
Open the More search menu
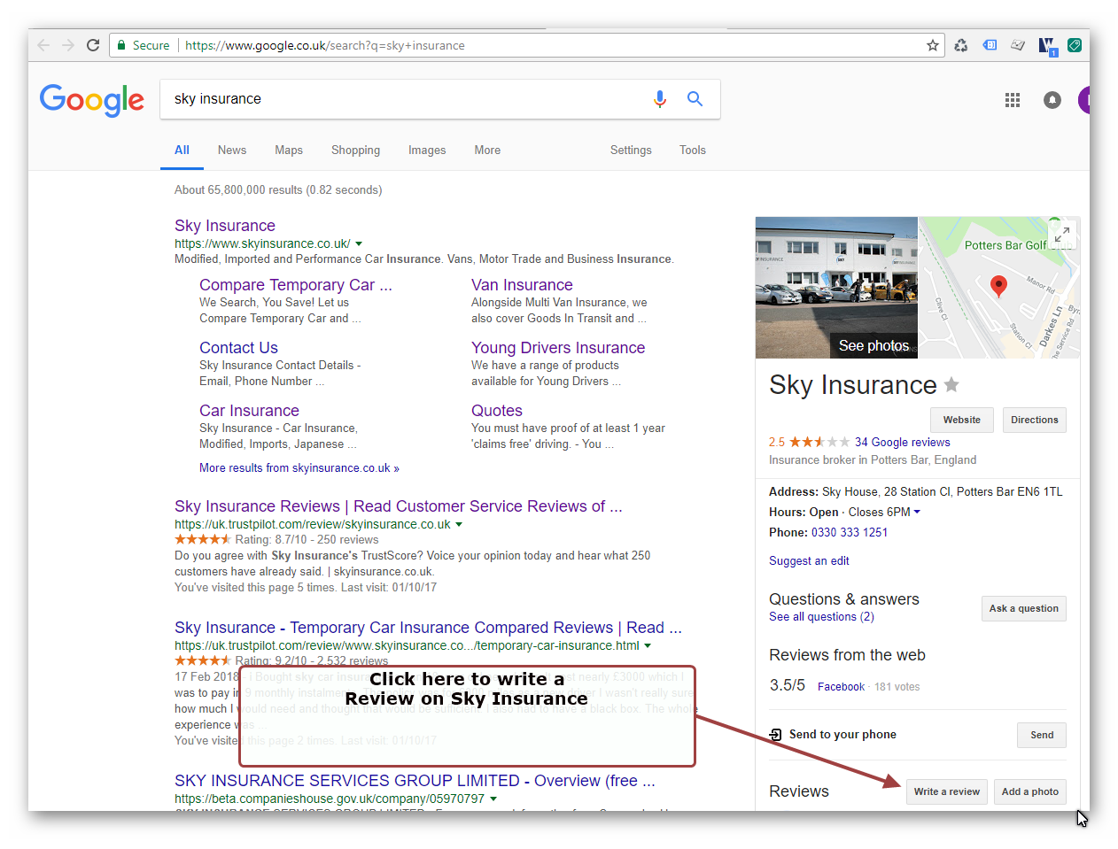(487, 151)
